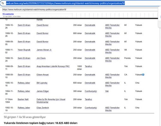Select the 1000 dolar amount cell
Image resolution: width=161 pixels, height=126 pixels.
79,68
